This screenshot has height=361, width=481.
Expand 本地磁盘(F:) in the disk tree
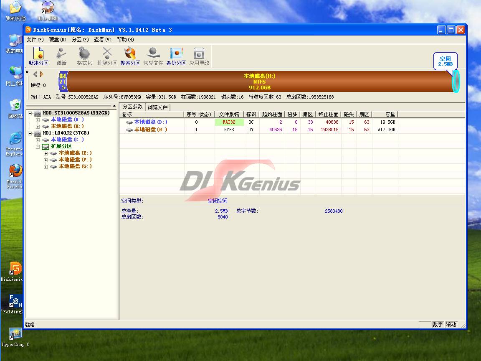46,160
